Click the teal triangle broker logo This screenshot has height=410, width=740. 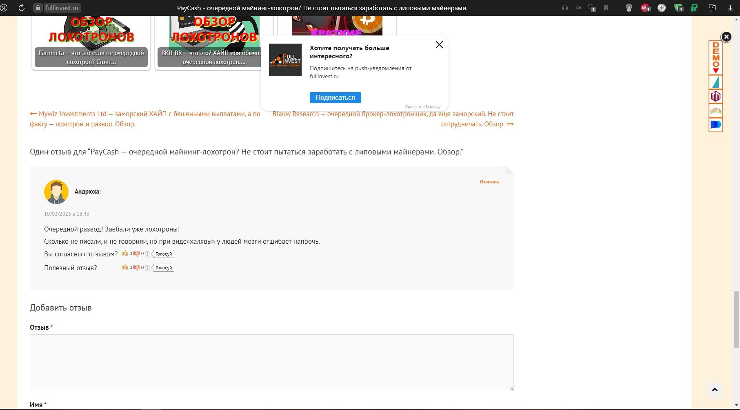(x=716, y=82)
